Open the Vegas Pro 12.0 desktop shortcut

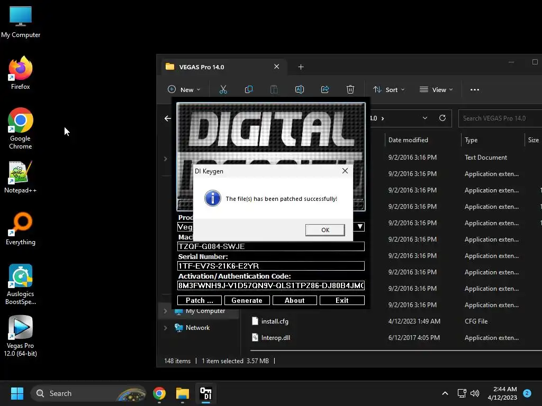point(21,336)
